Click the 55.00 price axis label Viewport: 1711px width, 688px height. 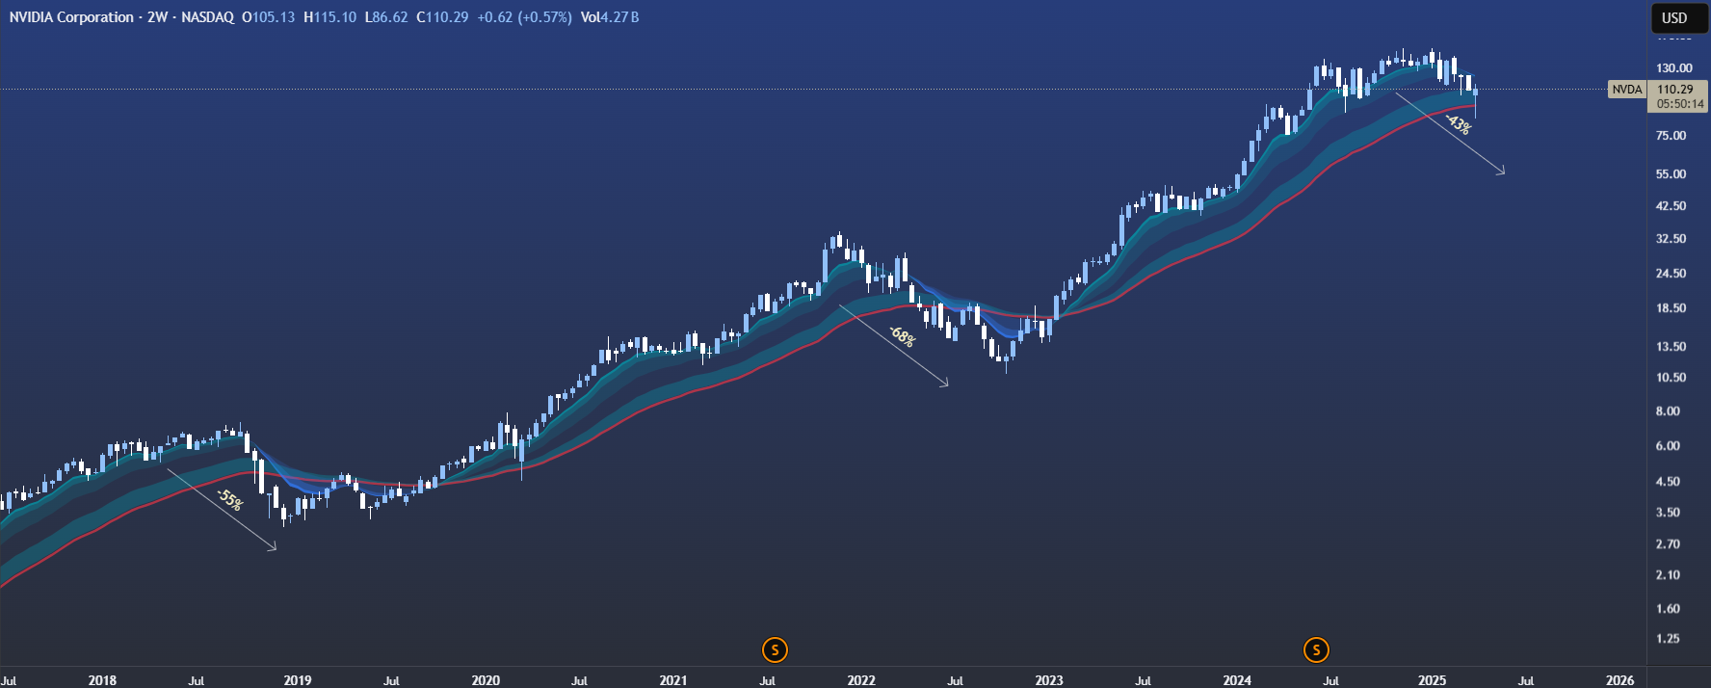point(1672,174)
